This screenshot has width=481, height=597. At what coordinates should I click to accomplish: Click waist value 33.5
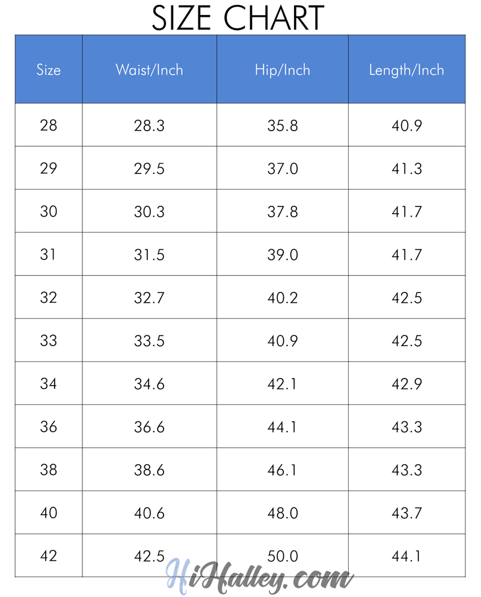click(149, 341)
